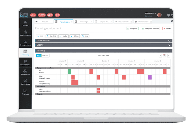Image resolution: width=196 pixels, height=133 pixels.
Task: Open the Équipements sidebar module
Action: click(x=25, y=33)
